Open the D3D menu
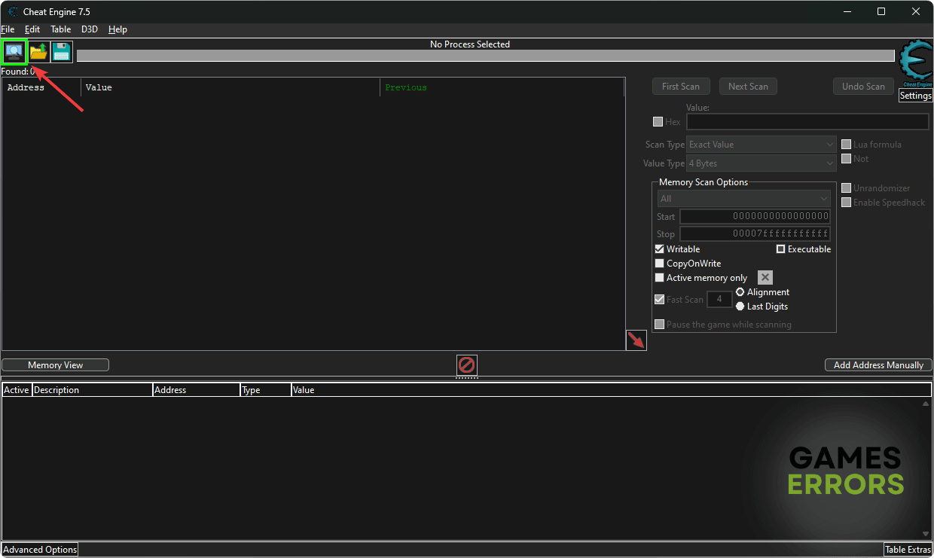 [x=89, y=29]
